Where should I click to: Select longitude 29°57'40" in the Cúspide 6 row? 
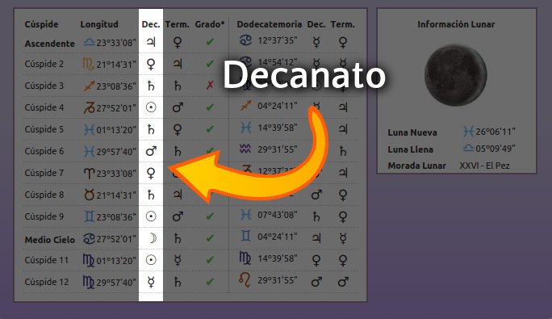coord(116,152)
